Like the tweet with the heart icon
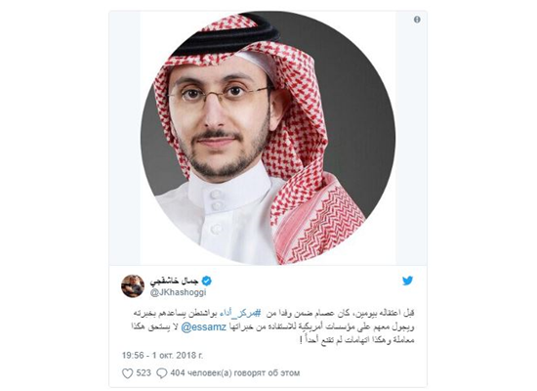The width and height of the screenshot is (537, 391). pyautogui.click(x=127, y=373)
